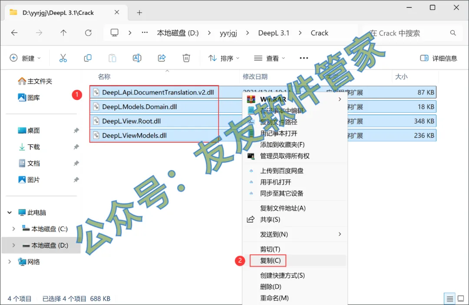This screenshot has height=305, width=469.
Task: Expand 本地磁盘 (C:) tree node
Action: point(13,229)
